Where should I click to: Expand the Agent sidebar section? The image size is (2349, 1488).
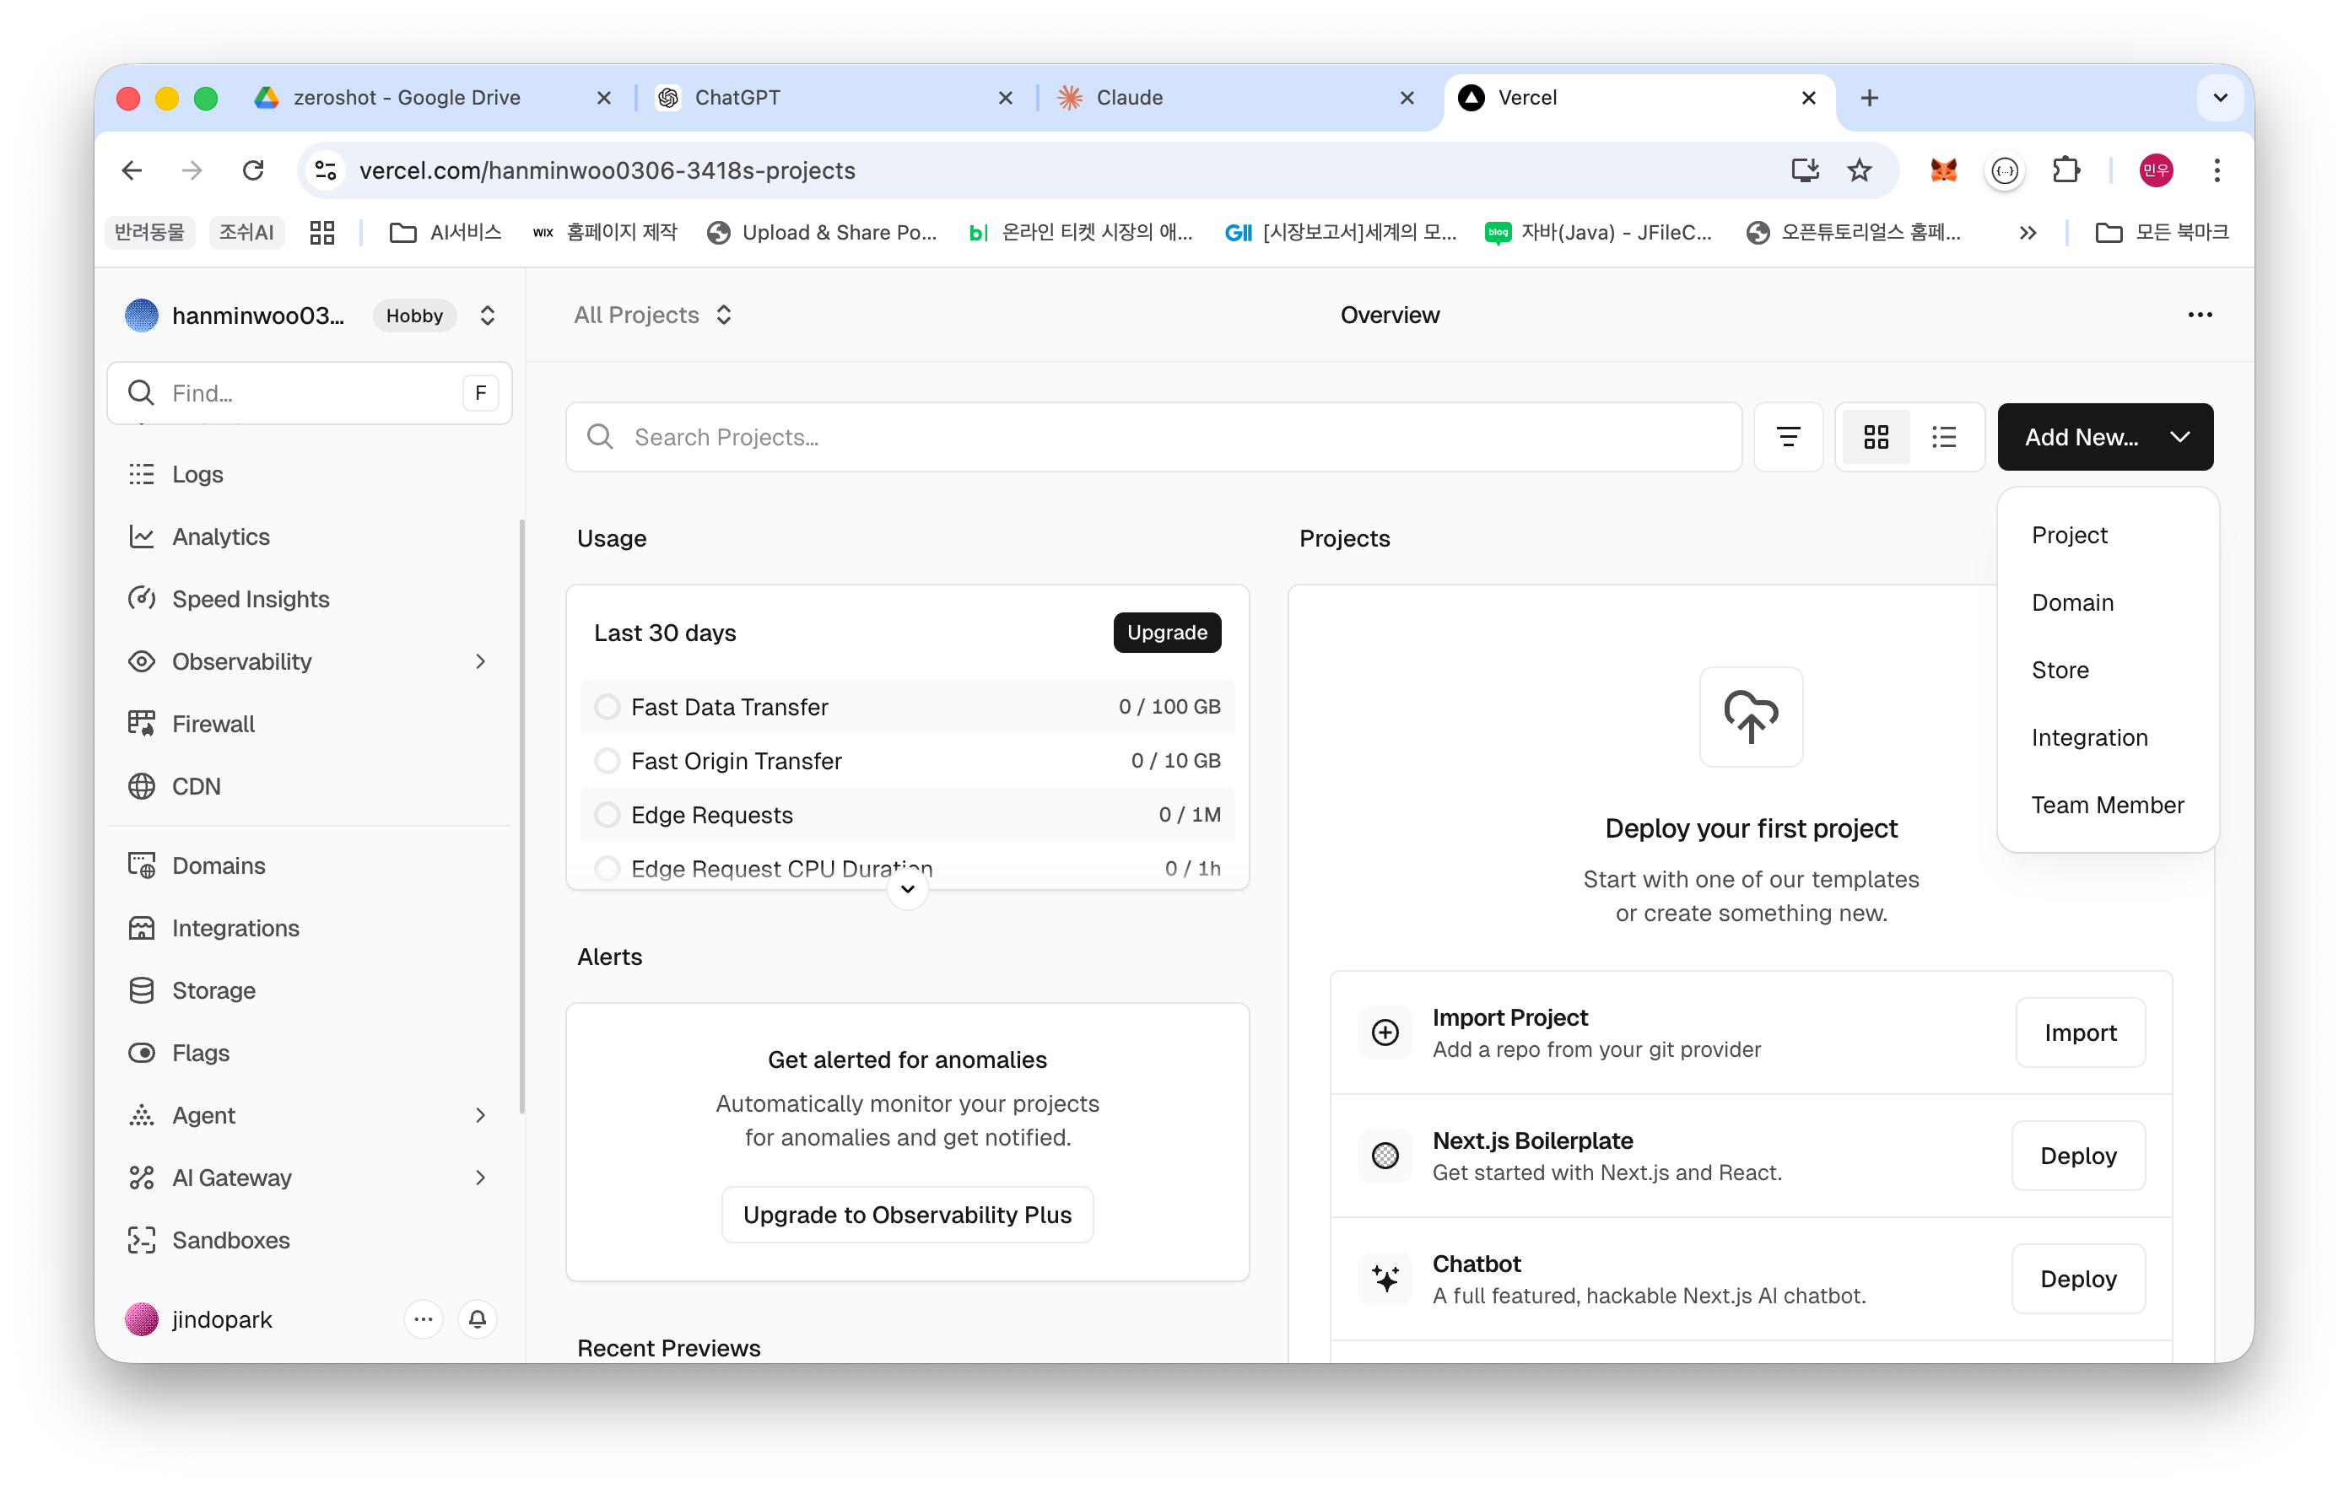coord(480,1114)
